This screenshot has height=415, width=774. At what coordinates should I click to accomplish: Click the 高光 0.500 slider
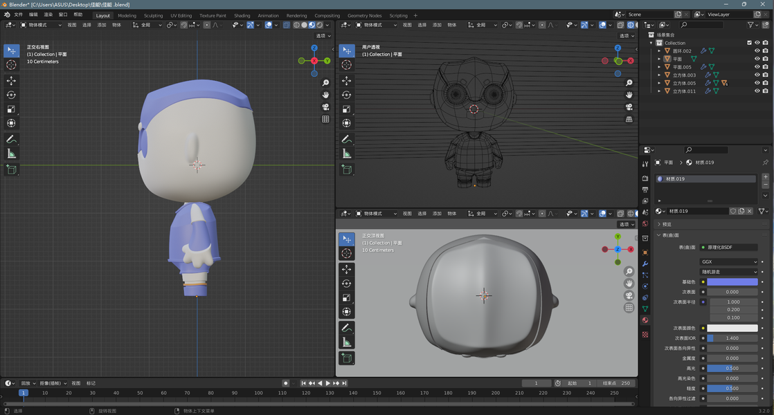click(x=732, y=368)
